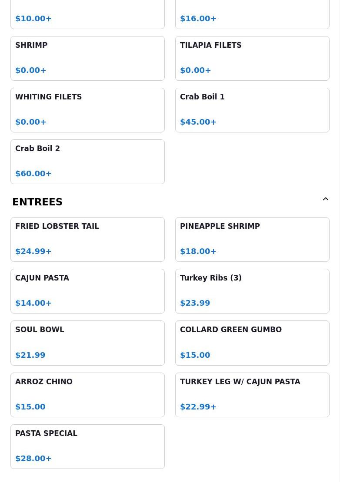Open the ARROZ CHINO item
340x482 pixels.
coord(88,395)
